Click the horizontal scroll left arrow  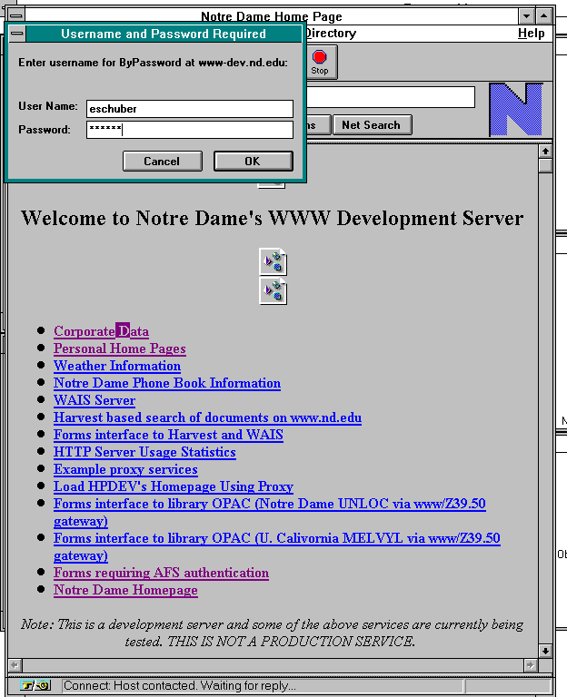click(15, 665)
